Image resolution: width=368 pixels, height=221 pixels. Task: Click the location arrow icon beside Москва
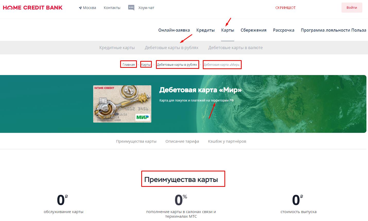pyautogui.click(x=80, y=8)
